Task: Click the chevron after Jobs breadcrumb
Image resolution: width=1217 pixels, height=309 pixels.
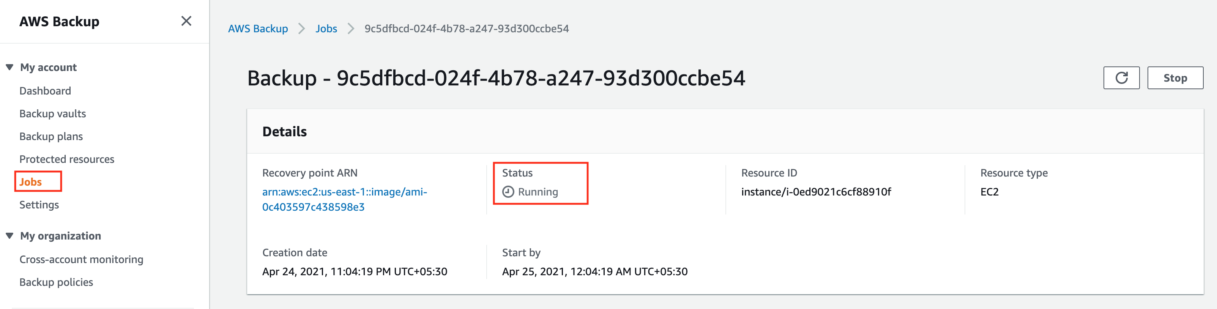Action: 350,29
